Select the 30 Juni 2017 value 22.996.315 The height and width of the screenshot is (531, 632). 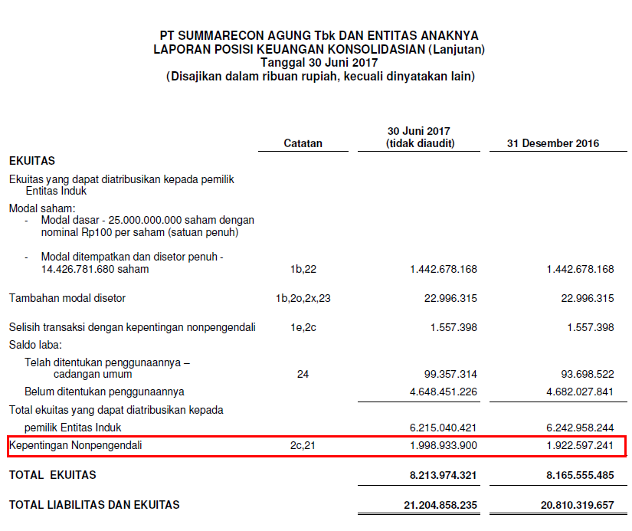coord(450,298)
